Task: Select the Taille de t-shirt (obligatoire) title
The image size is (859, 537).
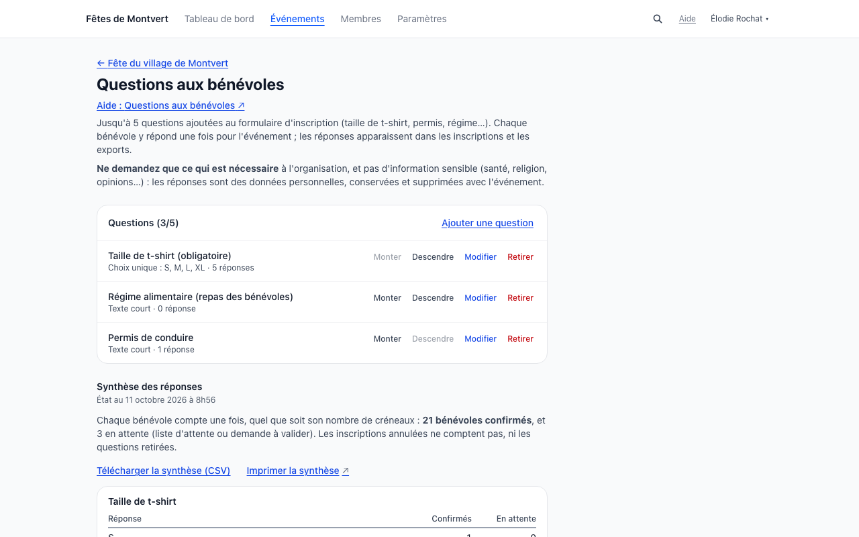Action: point(169,256)
